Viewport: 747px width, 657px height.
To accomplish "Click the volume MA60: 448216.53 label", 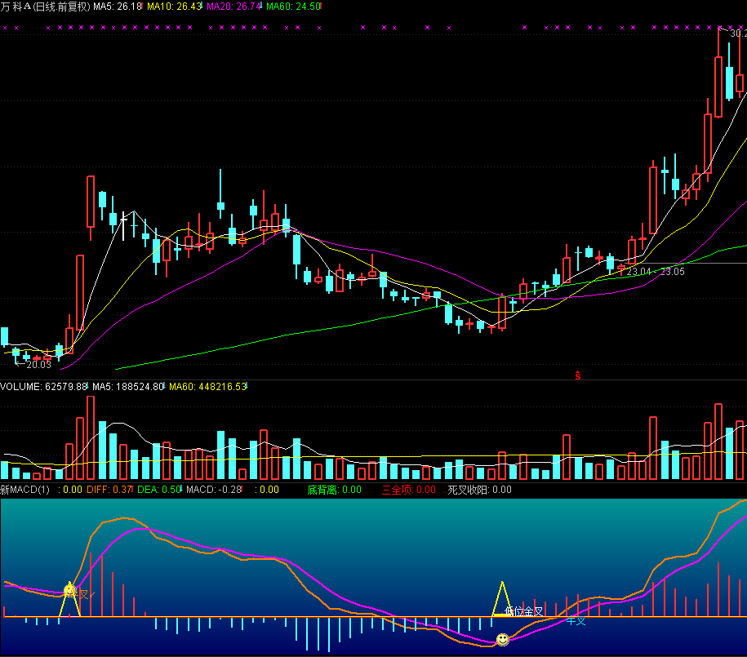I will coord(208,386).
